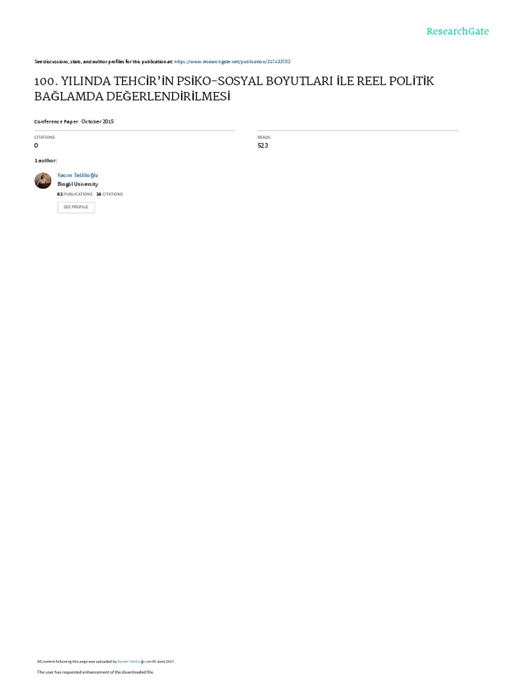Click the Bingöl University affiliation
This screenshot has height=687, width=515.
(x=78, y=184)
